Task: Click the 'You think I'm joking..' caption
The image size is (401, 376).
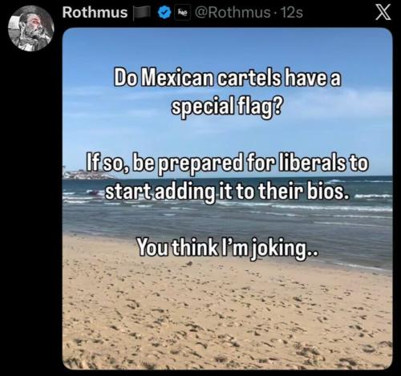Action: 227,247
